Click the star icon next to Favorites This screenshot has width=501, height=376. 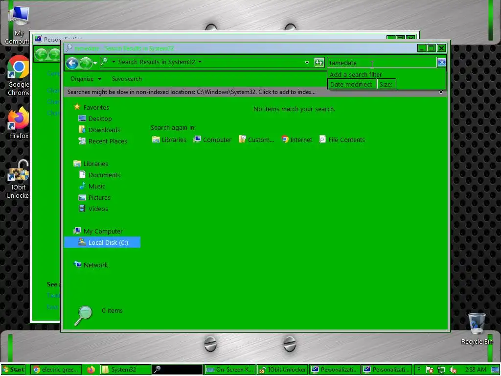(x=77, y=107)
